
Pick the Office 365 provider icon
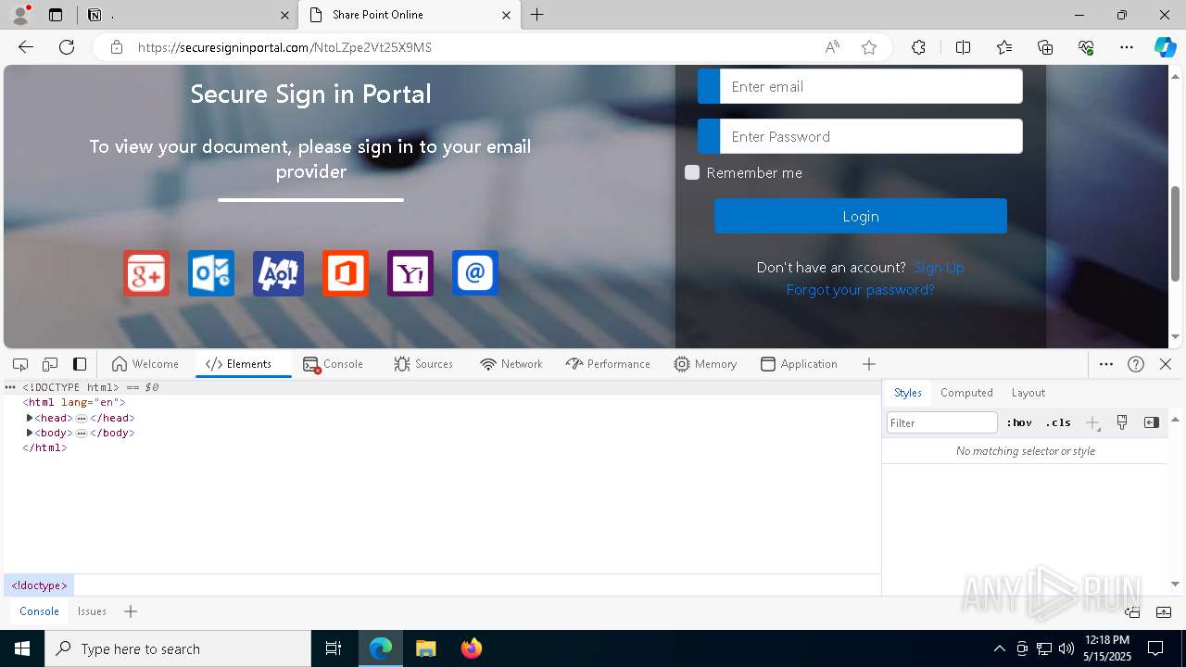coord(346,273)
